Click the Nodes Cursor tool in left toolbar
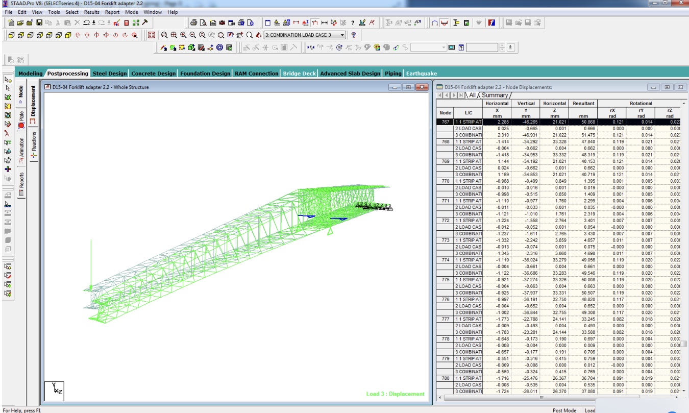The image size is (689, 413). click(8, 80)
